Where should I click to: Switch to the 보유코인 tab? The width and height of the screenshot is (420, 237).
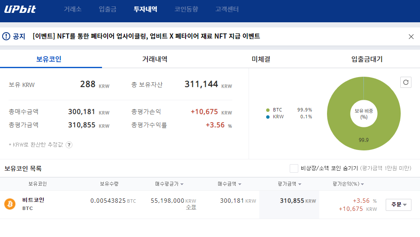49,59
